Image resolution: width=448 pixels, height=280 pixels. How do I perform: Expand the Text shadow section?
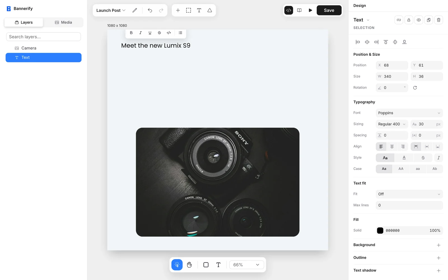click(x=438, y=270)
